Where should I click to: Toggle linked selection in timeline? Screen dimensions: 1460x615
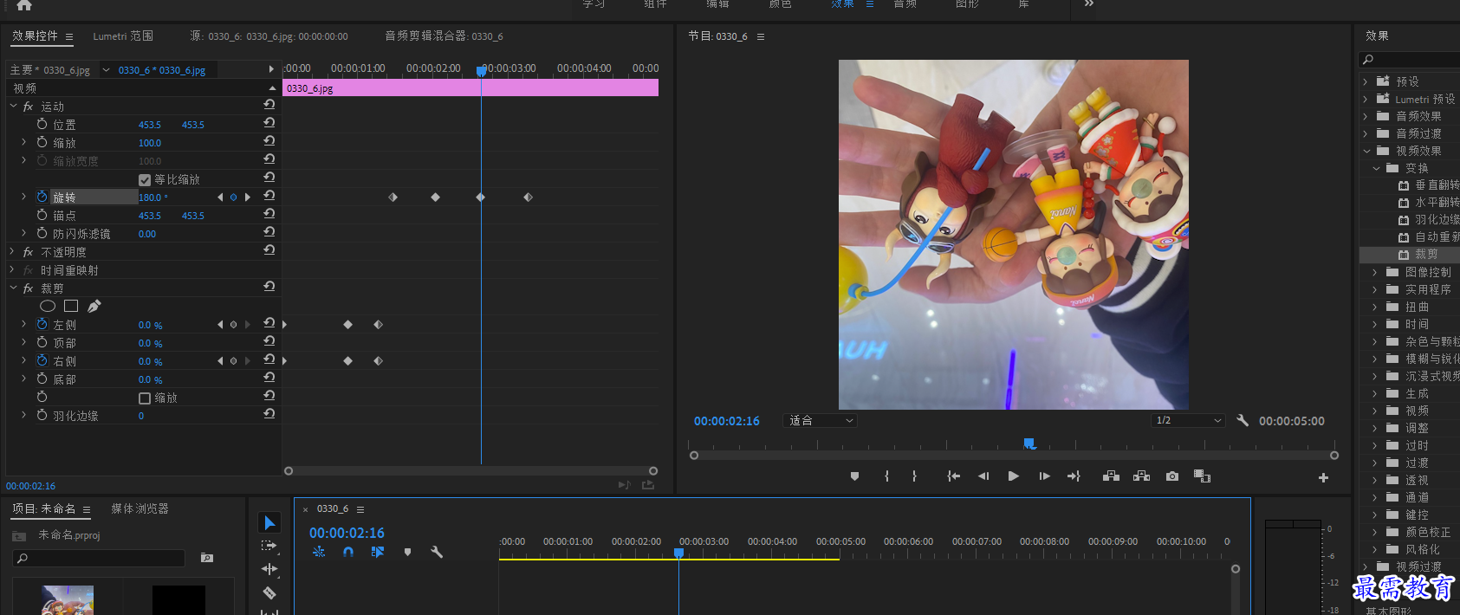point(378,552)
